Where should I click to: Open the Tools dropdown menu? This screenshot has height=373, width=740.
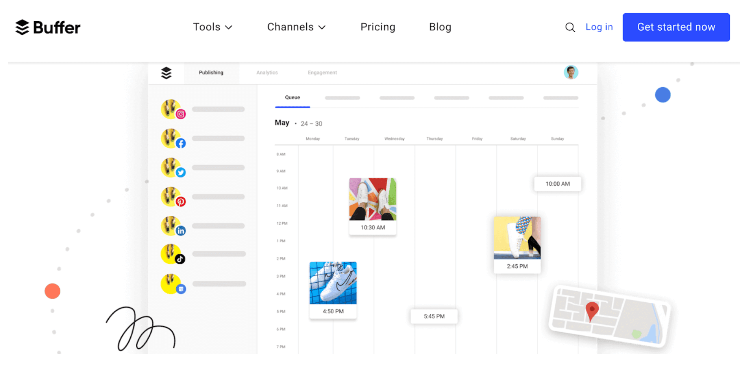213,27
